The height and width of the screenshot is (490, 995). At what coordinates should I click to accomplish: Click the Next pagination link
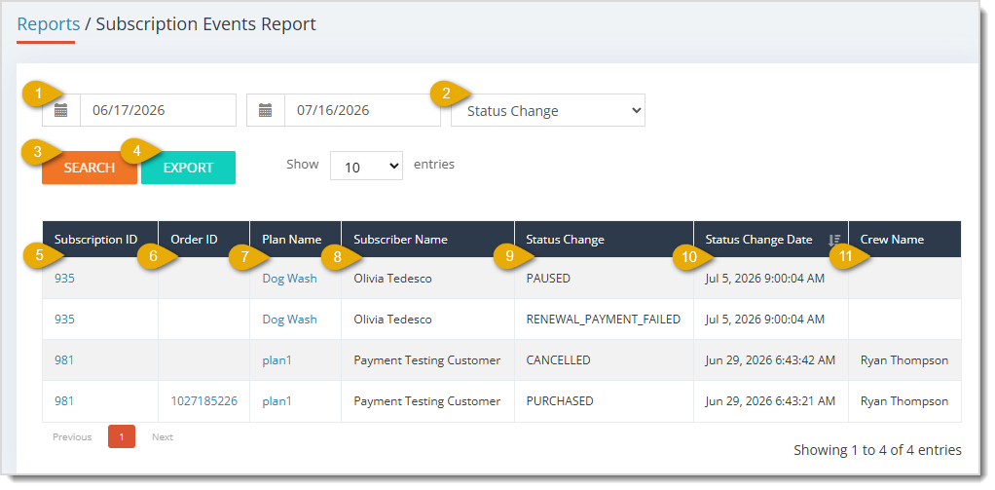pos(163,436)
